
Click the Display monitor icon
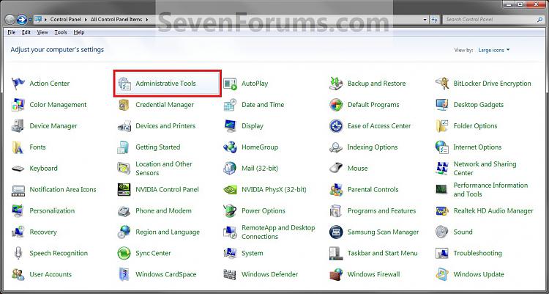tap(230, 126)
